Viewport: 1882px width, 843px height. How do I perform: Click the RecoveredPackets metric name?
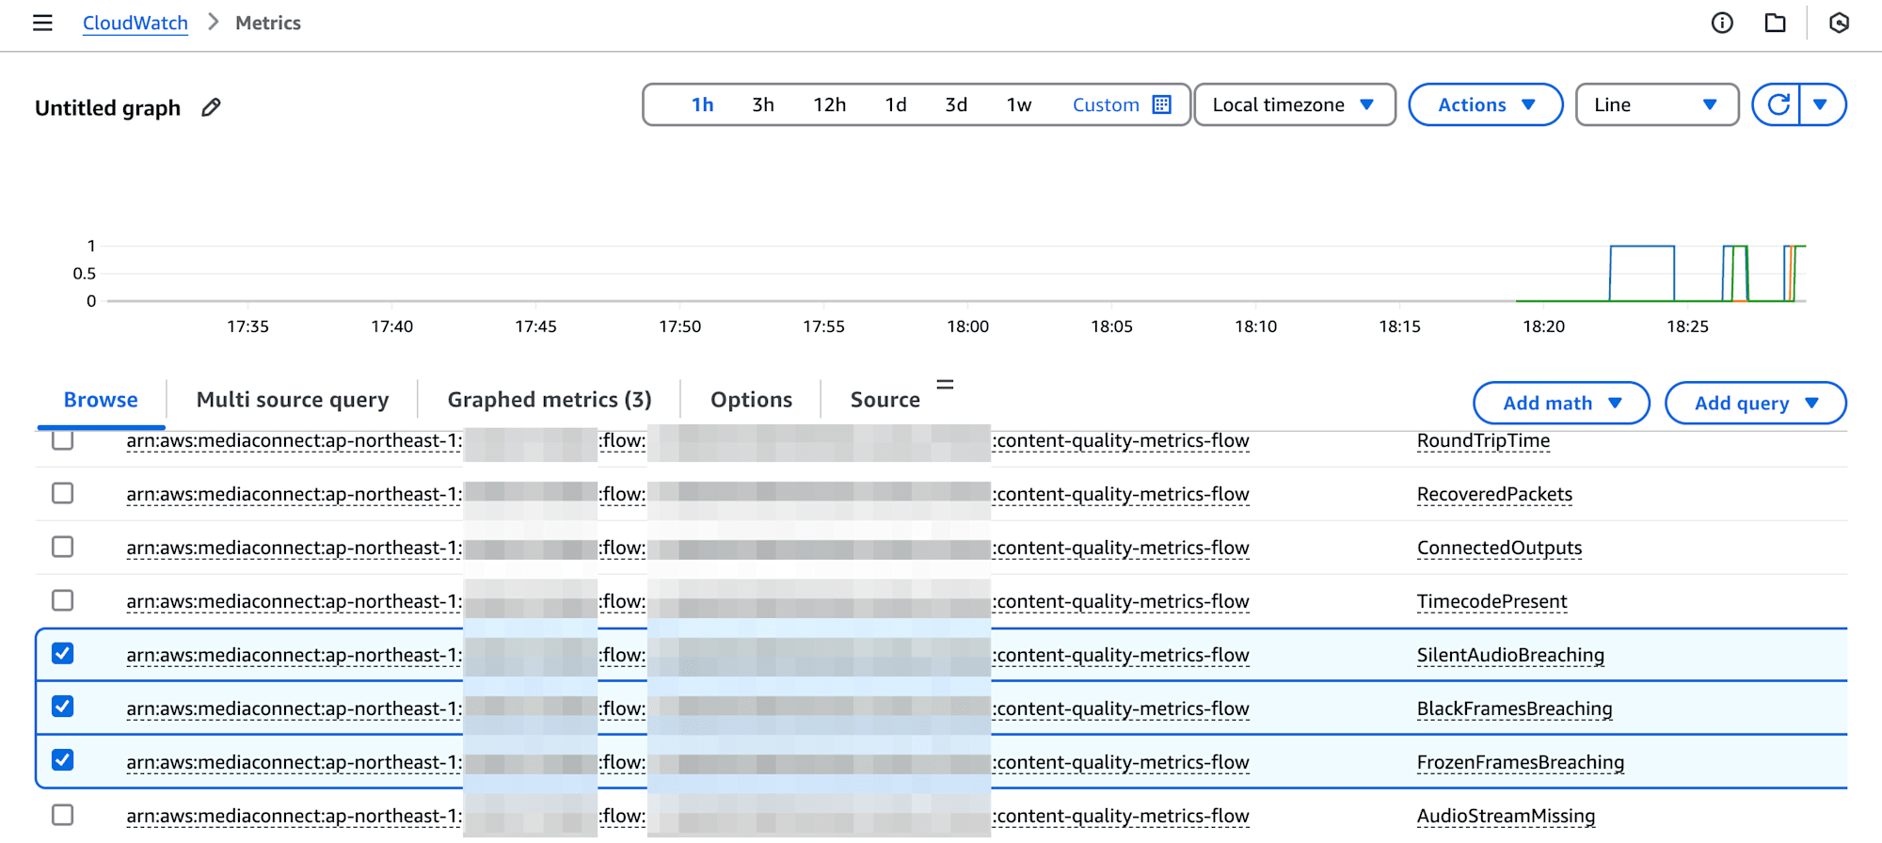pos(1494,494)
